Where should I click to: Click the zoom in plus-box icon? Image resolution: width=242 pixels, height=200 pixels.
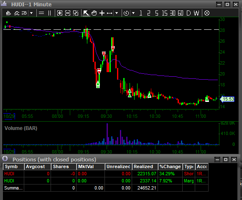pyautogui.click(x=60, y=13)
